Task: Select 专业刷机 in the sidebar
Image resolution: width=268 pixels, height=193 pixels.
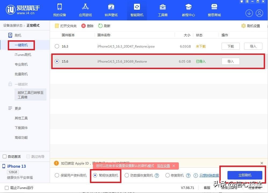Action: pyautogui.click(x=21, y=65)
